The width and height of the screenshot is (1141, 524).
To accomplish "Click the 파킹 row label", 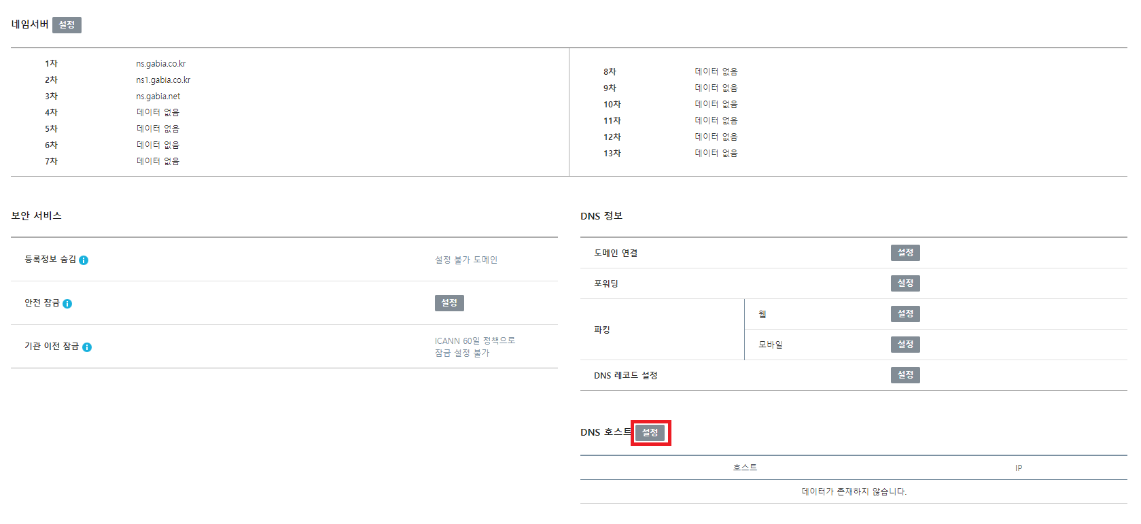I will pos(602,330).
